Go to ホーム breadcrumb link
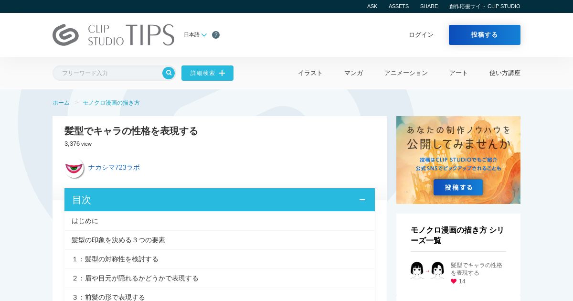The image size is (573, 301). pos(61,103)
